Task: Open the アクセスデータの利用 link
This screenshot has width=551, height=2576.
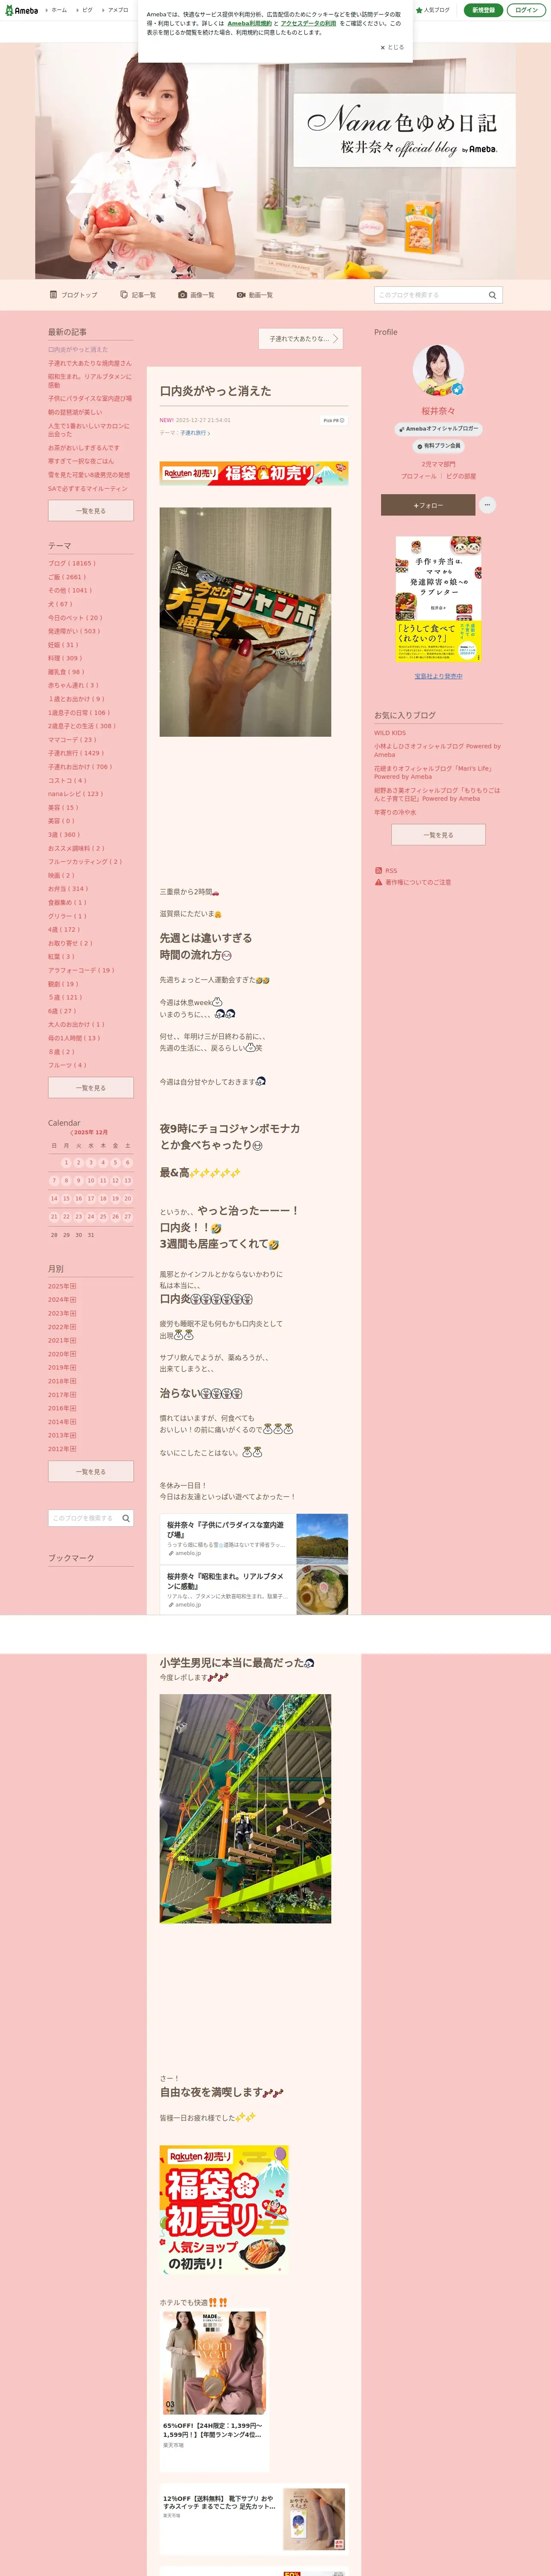Action: [x=308, y=23]
